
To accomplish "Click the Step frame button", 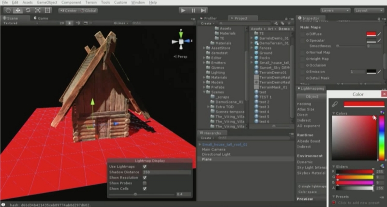I will [x=203, y=10].
